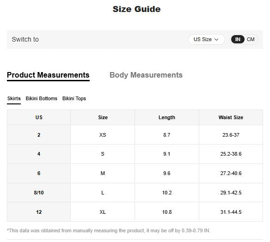Select the IN unit toggle
The width and height of the screenshot is (270, 242).
[x=238, y=39]
